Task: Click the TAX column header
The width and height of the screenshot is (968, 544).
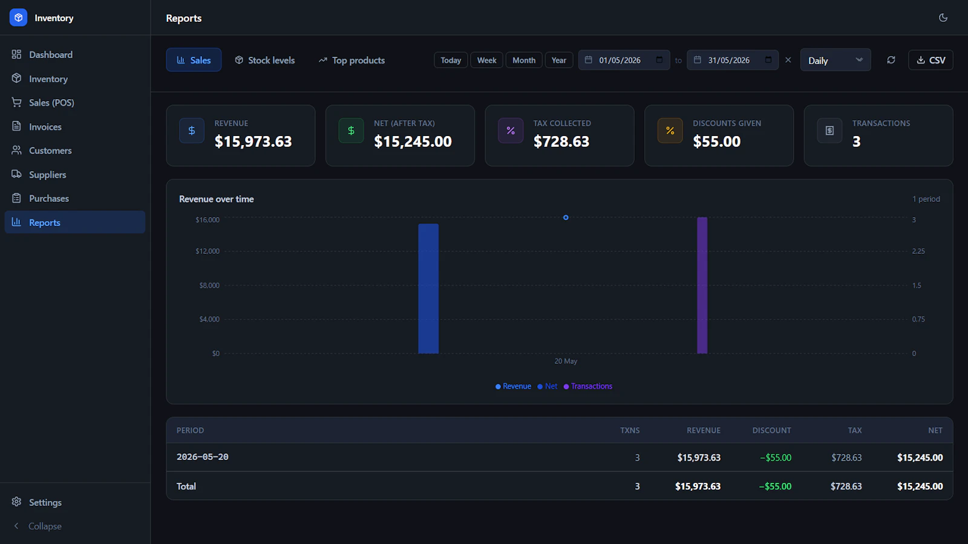Action: [855, 430]
